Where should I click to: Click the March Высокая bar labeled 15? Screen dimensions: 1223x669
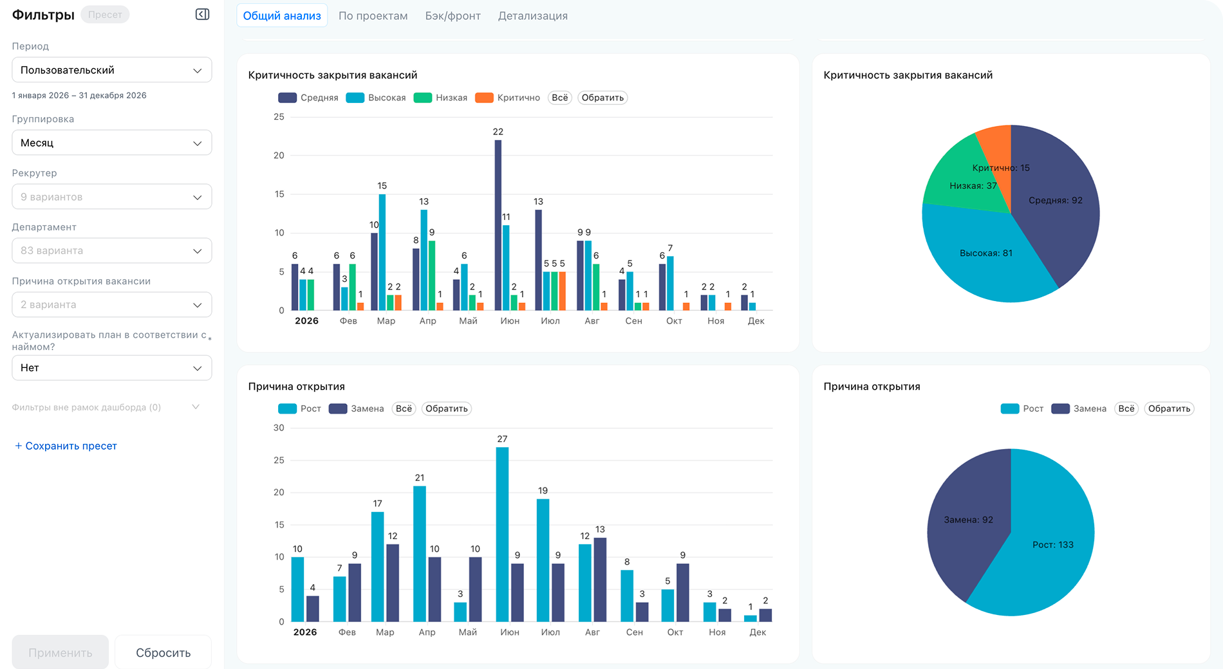tap(382, 252)
